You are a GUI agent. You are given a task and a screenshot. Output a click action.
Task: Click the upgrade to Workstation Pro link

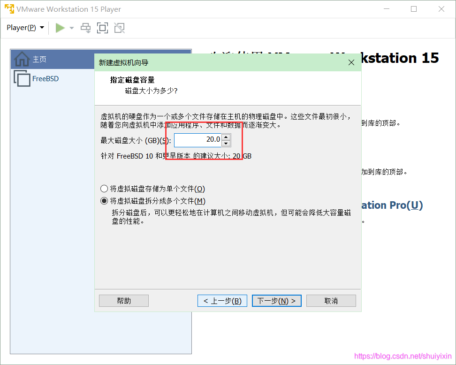tap(392, 205)
